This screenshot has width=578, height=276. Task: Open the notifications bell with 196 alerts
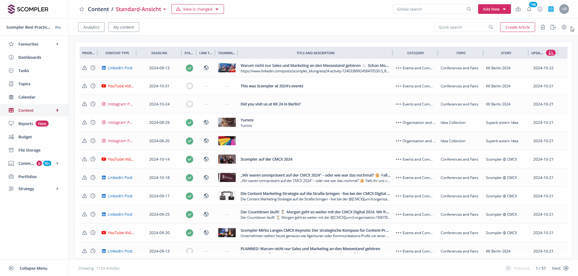point(529,9)
